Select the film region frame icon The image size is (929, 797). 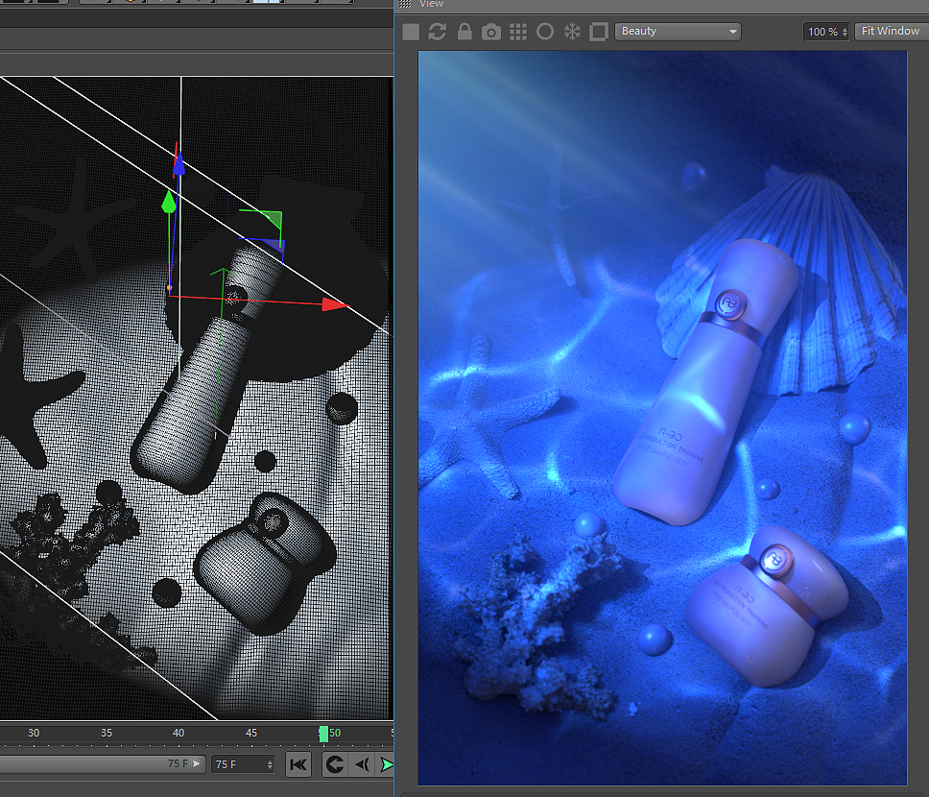(598, 31)
